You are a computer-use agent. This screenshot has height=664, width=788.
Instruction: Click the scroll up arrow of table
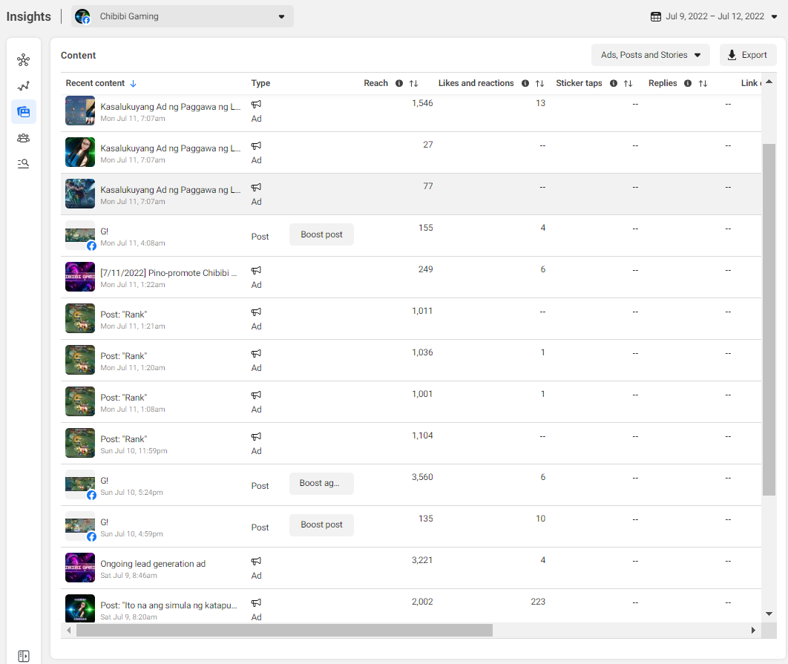[x=769, y=82]
